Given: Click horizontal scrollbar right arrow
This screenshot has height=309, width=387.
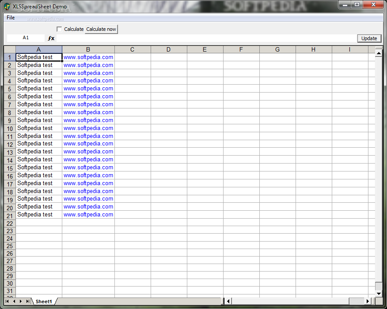Looking at the screenshot, I should (x=368, y=301).
